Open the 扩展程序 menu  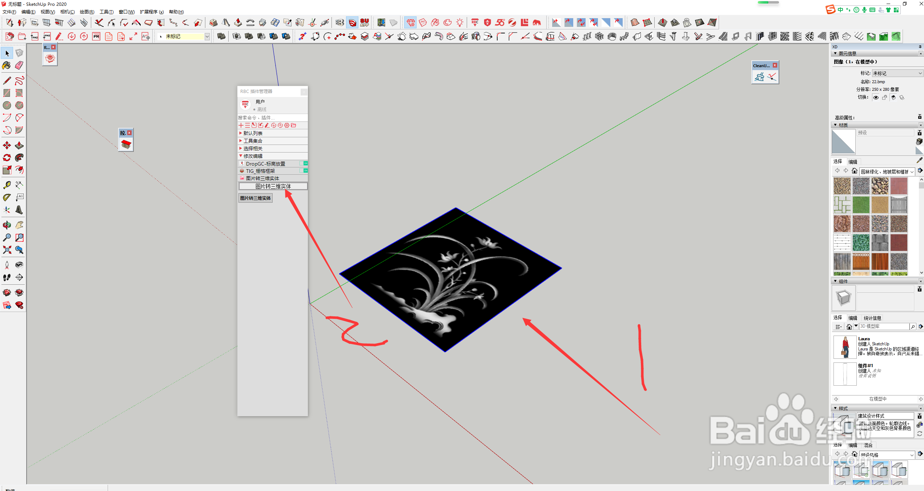click(151, 12)
